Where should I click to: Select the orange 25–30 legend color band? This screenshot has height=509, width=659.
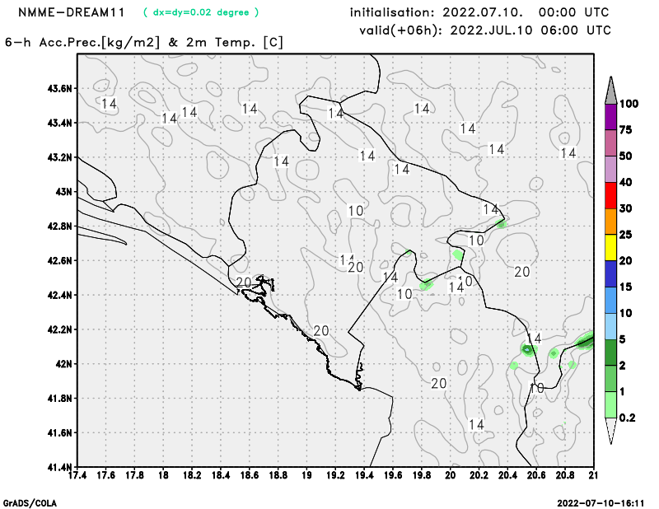tap(610, 222)
